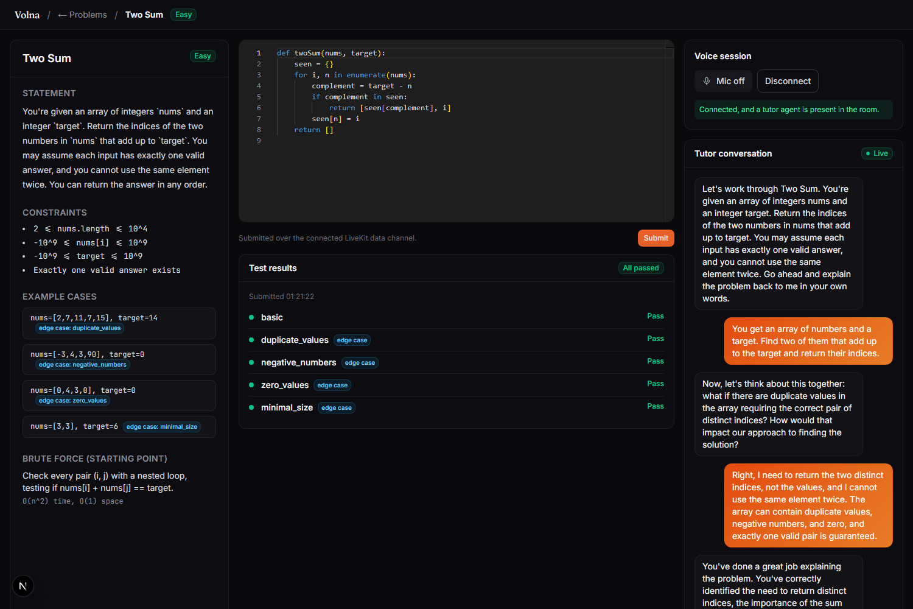Click the Pass status of the basic test
Screen dimensions: 913x609
point(656,316)
